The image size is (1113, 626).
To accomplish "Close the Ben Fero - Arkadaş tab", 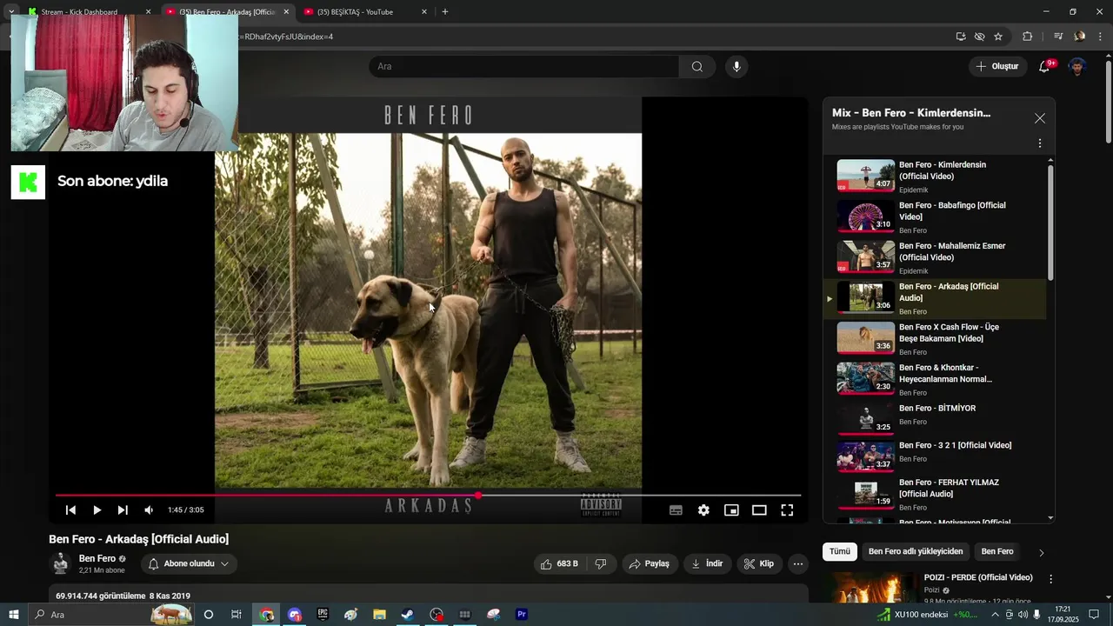I will tap(286, 12).
